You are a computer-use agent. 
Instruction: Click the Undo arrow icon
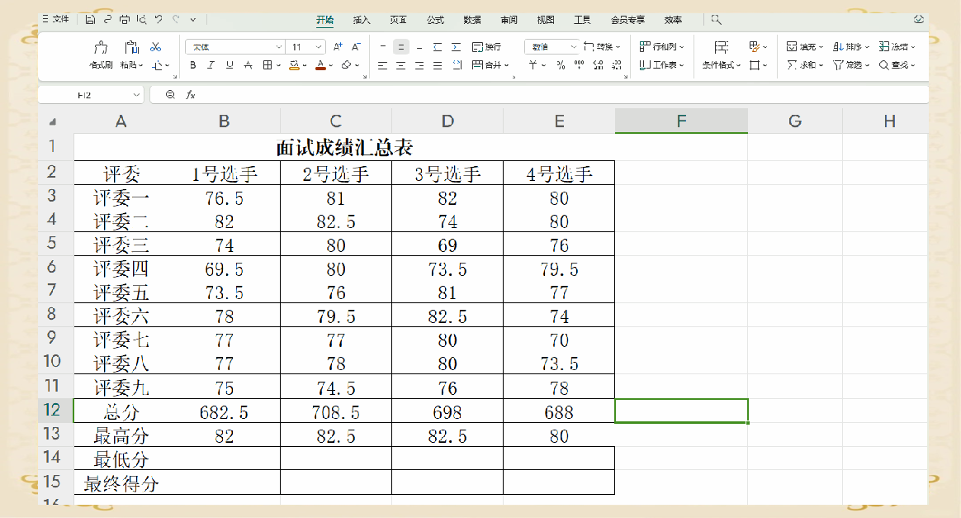coord(159,20)
